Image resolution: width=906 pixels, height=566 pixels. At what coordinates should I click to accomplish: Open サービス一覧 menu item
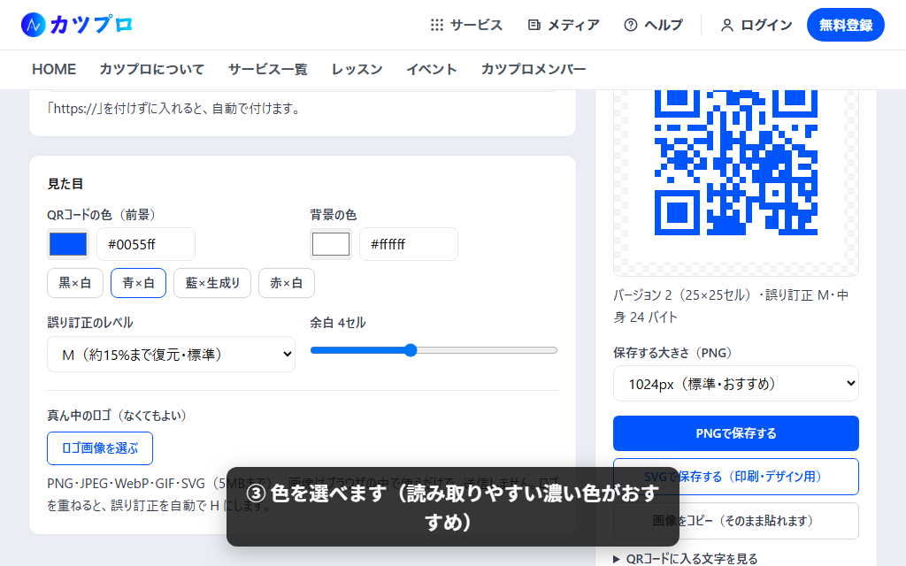(x=267, y=69)
